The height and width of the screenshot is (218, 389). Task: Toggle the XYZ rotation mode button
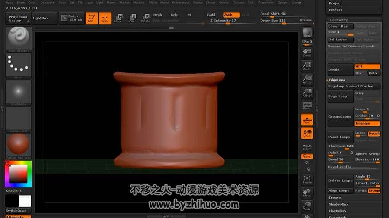(307, 156)
